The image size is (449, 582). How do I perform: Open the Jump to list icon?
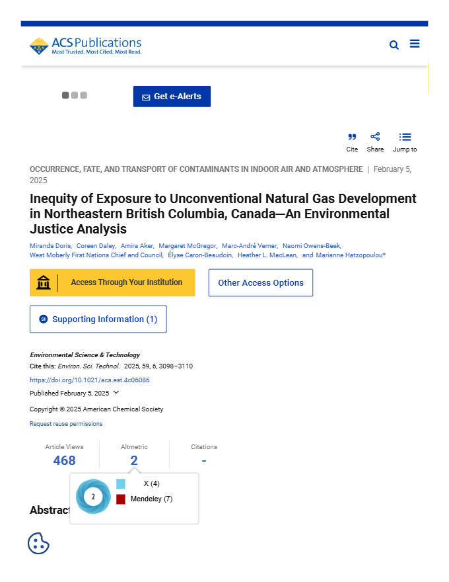click(x=405, y=137)
